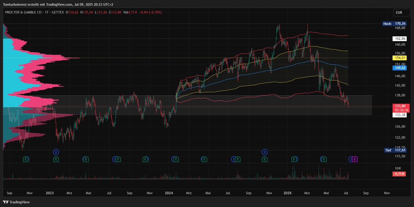414x207 pixels.
Task: Click the 126,00 price axis value
Action: pos(400,127)
